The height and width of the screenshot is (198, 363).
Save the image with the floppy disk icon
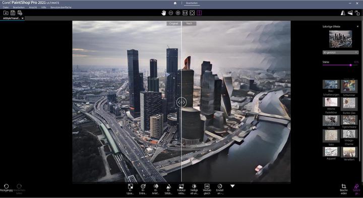coord(13,13)
